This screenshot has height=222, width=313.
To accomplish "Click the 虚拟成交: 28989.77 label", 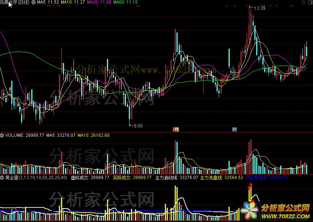I will click(90, 178).
